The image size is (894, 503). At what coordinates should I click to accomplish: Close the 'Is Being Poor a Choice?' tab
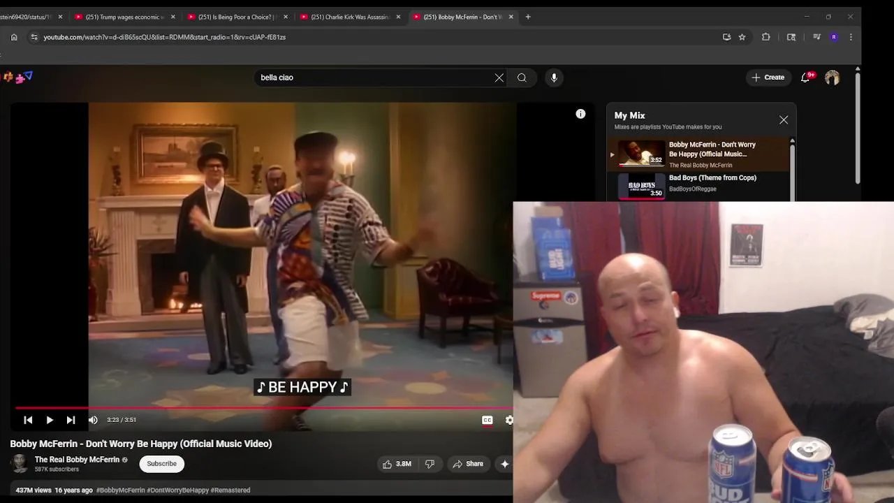pos(286,17)
